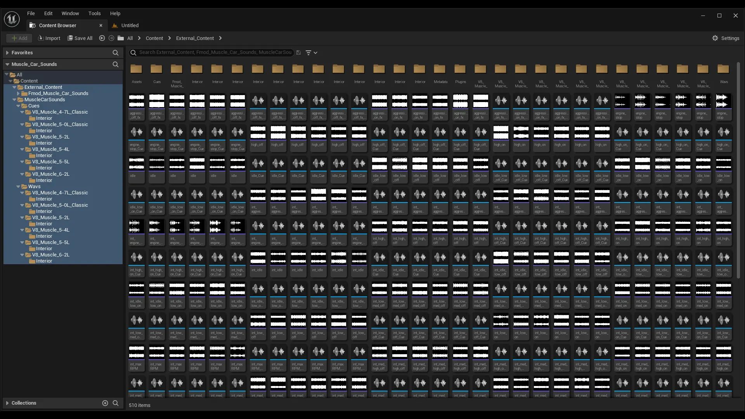
Task: Go back using the back arrow
Action: [102, 38]
